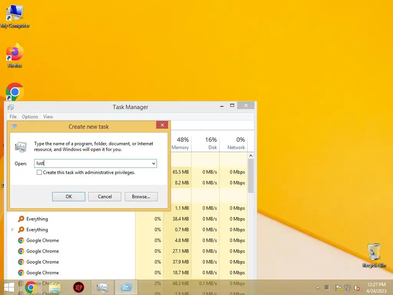The image size is (393, 295).
Task: Expand the second Everything process group
Action: click(x=12, y=230)
